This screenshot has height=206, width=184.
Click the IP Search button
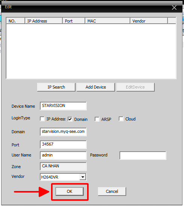[56, 87]
